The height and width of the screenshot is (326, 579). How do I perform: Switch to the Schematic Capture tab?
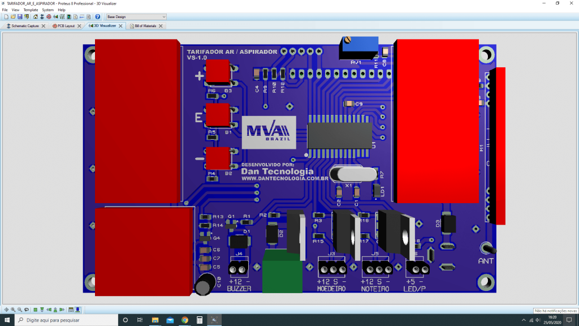(x=22, y=26)
